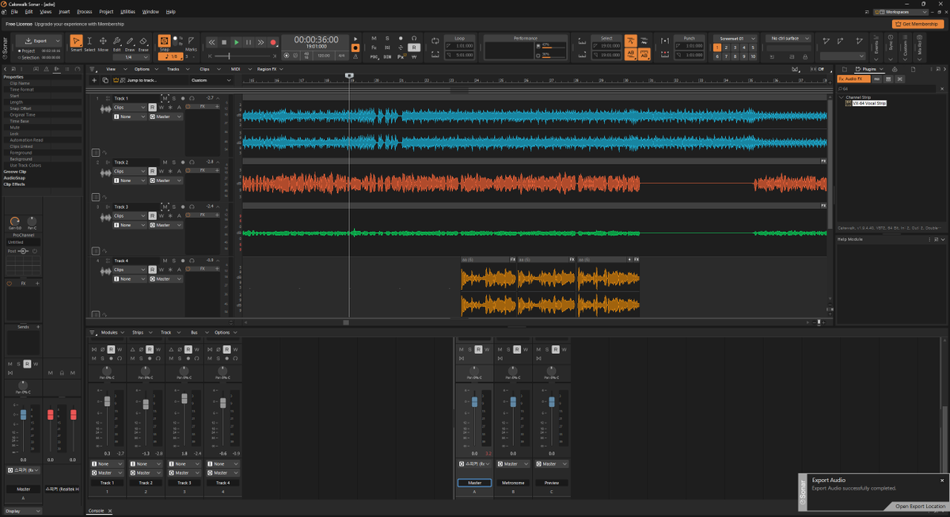Open the Region FX menu
This screenshot has height=517, width=950.
(x=268, y=70)
